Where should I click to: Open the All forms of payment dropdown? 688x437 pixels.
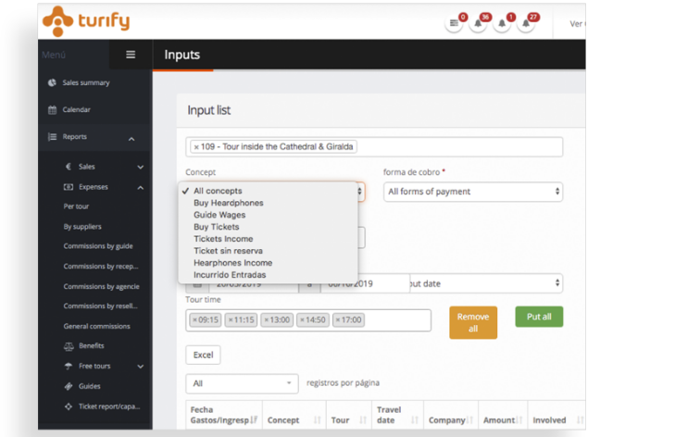[x=473, y=192]
